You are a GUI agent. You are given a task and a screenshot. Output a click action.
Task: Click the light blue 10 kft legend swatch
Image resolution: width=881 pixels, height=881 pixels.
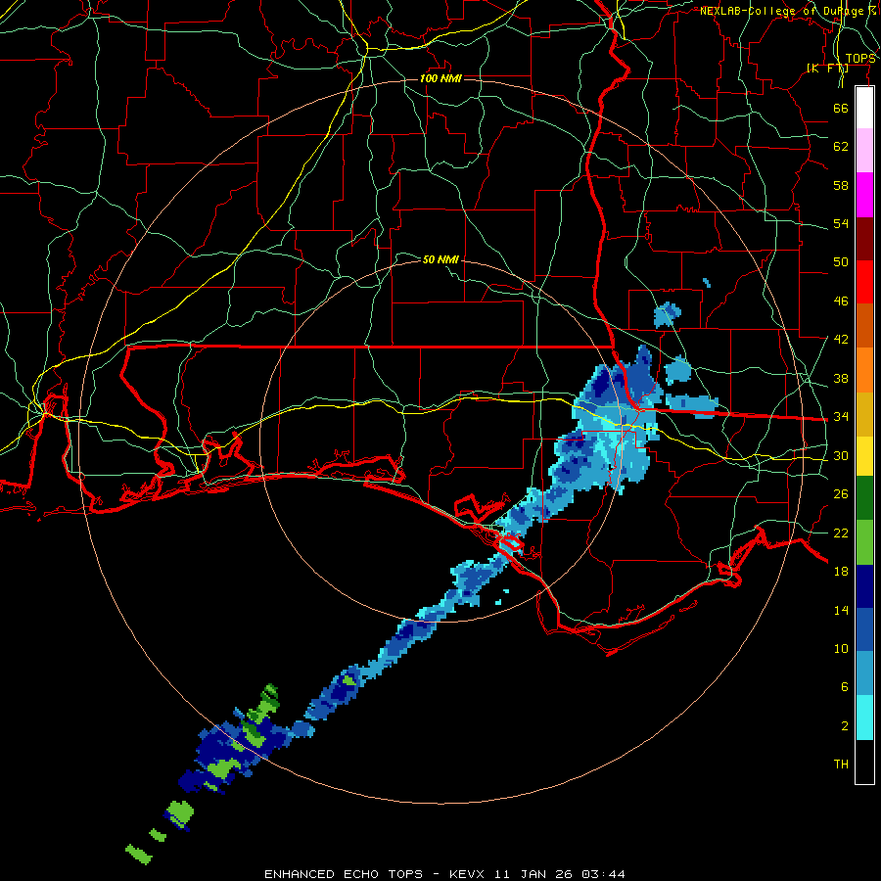click(x=864, y=673)
